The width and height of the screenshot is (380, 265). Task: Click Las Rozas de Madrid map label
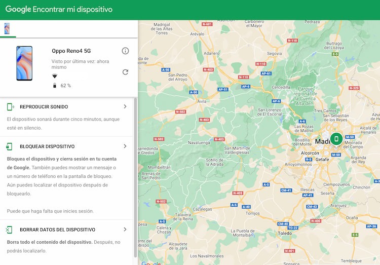304,129
